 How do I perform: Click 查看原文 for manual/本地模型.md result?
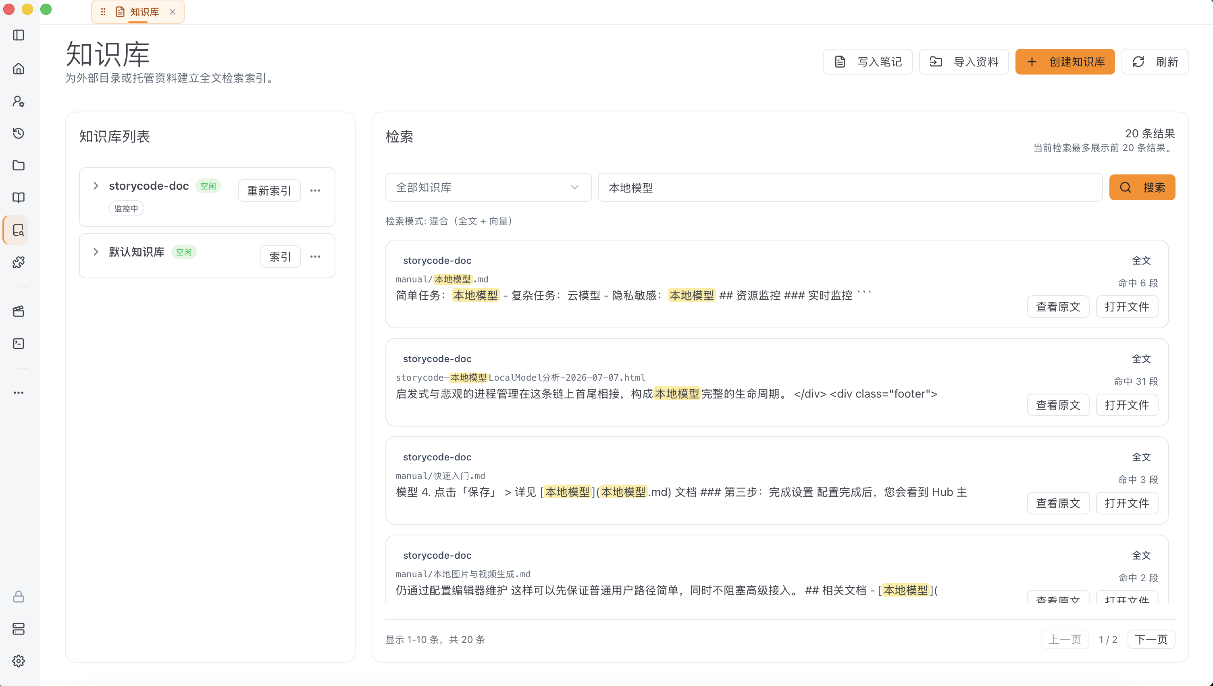coord(1058,307)
